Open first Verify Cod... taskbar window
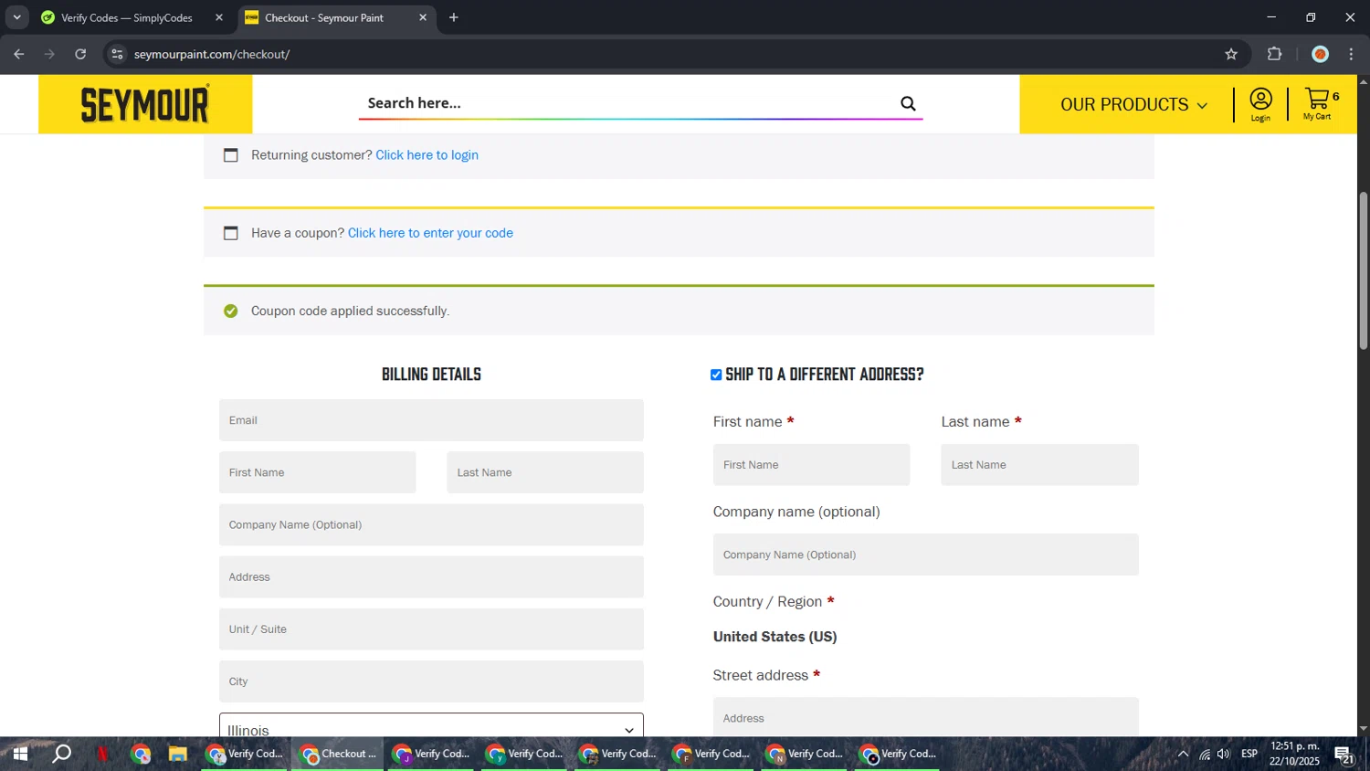This screenshot has width=1370, height=771. pos(245,754)
